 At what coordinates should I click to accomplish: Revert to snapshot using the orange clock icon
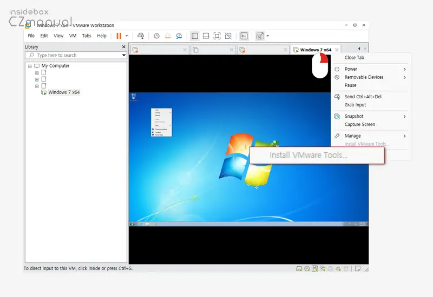[168, 36]
